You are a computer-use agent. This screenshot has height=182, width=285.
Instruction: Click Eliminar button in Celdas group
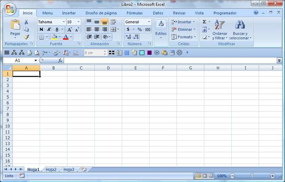point(183,29)
